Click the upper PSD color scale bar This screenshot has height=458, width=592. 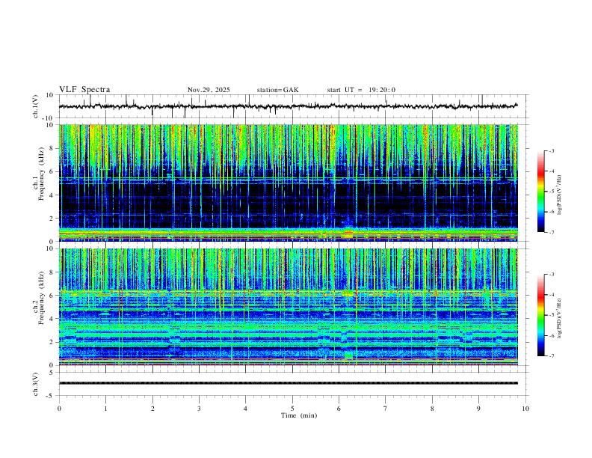point(541,192)
